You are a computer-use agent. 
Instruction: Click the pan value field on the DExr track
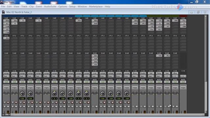coord(79,98)
